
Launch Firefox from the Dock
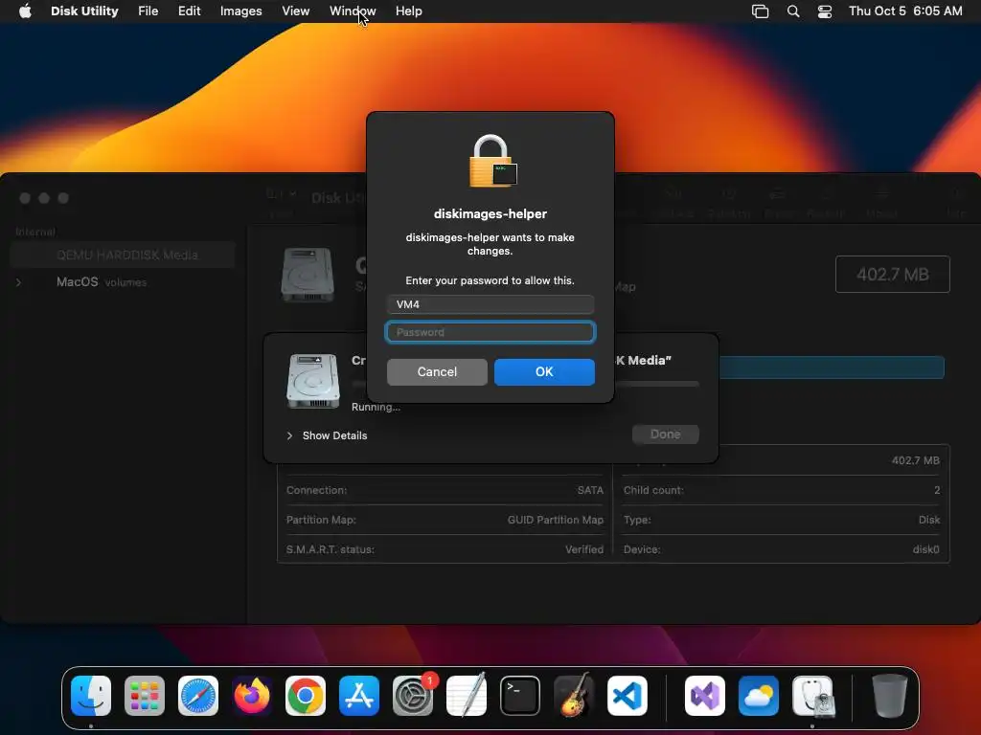pyautogui.click(x=252, y=696)
